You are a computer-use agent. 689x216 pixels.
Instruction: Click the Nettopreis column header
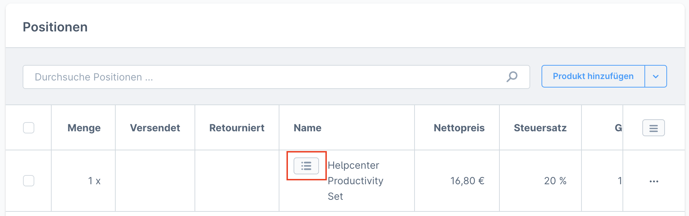[459, 128]
